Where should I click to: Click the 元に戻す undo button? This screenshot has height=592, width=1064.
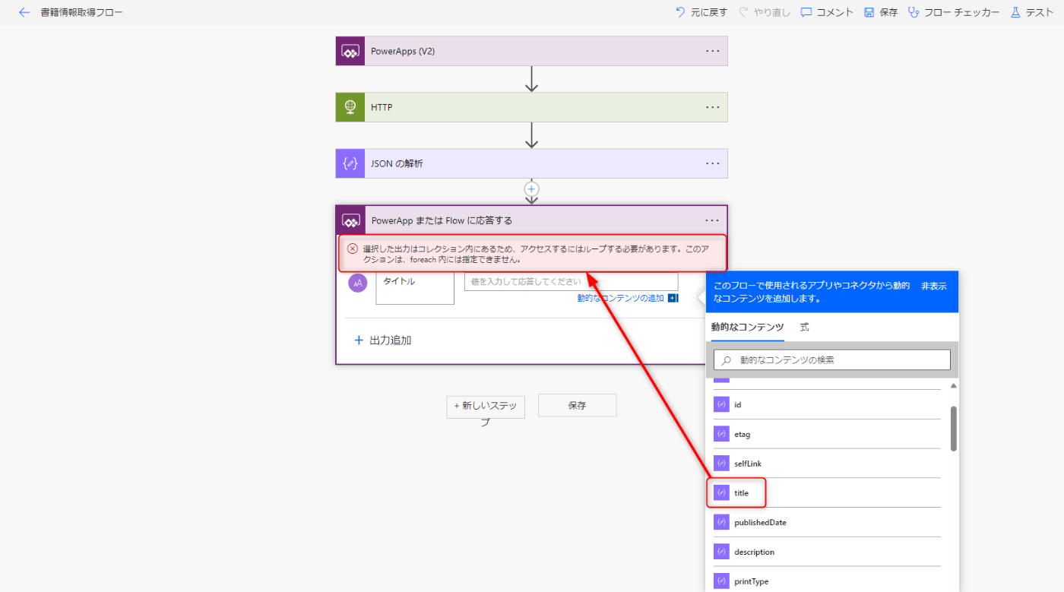[x=701, y=12]
